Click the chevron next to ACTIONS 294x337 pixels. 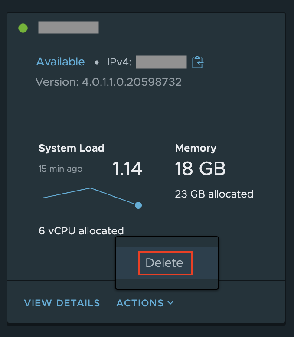click(170, 303)
